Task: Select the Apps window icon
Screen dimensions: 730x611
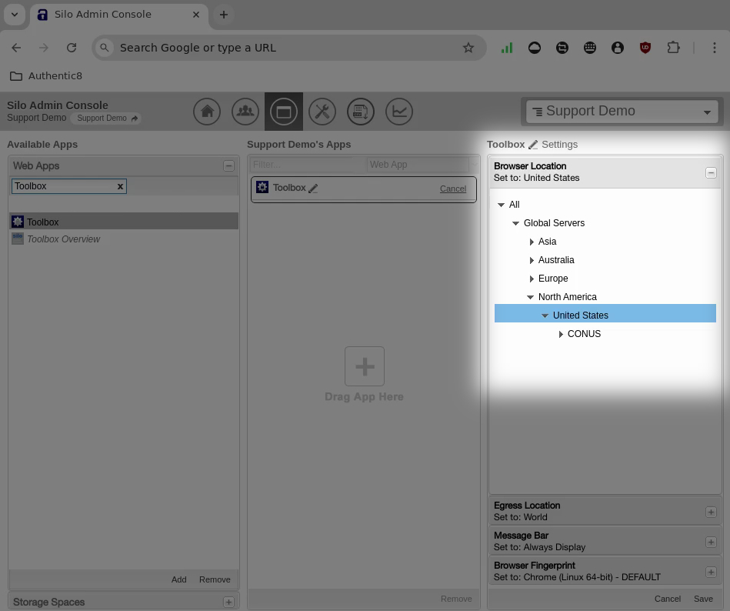Action: (284, 112)
